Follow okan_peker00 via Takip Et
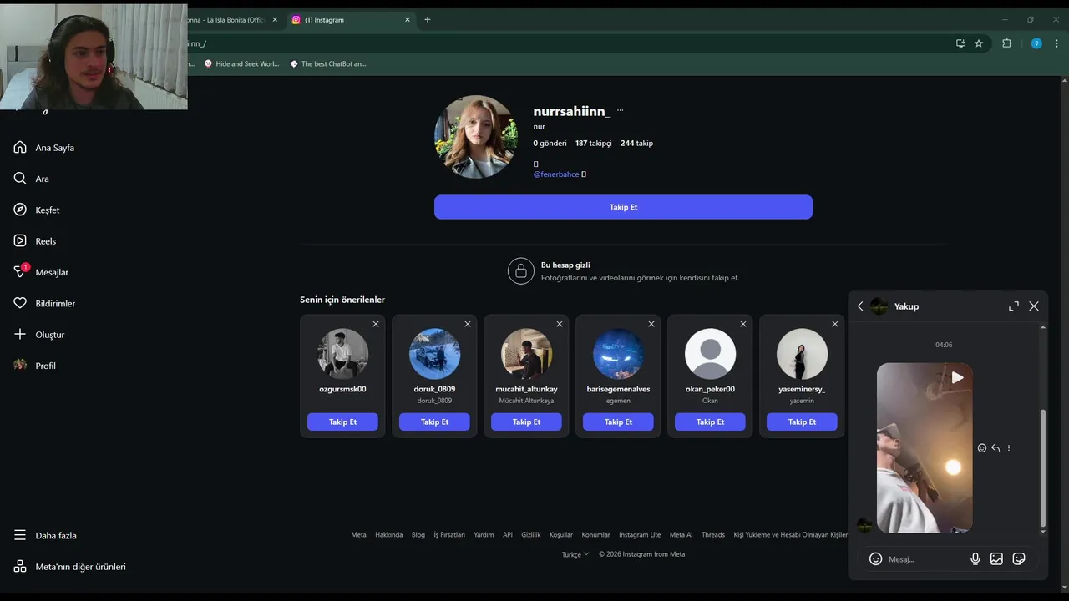 (x=710, y=422)
